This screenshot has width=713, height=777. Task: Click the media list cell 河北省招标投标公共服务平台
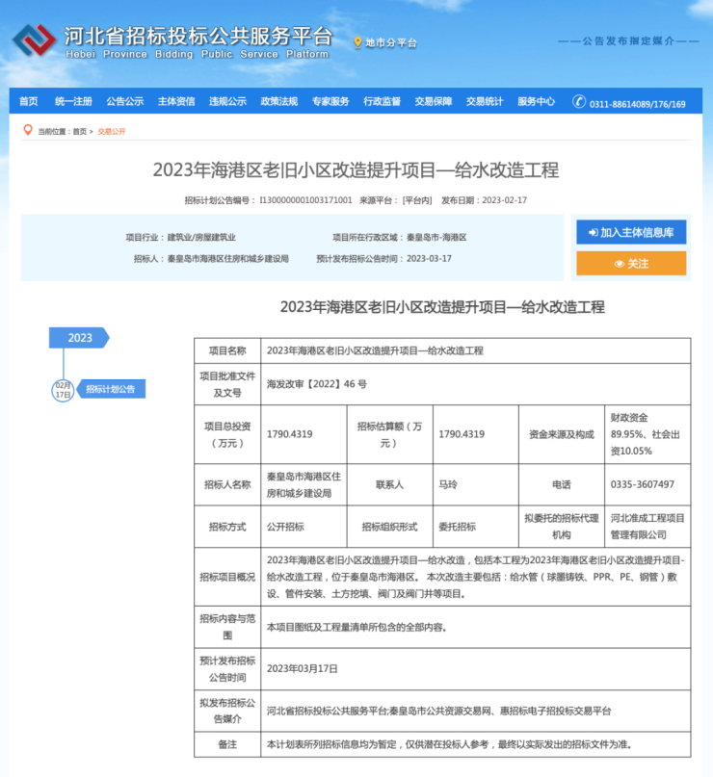(476, 712)
